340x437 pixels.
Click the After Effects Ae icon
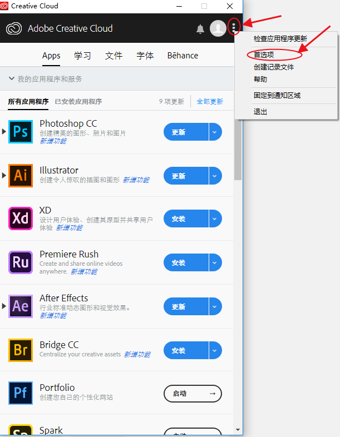pos(21,306)
